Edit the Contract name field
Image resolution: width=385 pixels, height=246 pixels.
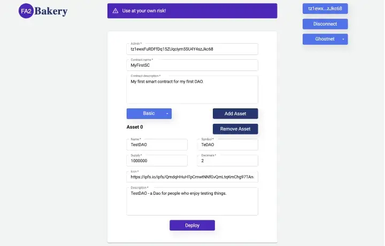[192, 65]
